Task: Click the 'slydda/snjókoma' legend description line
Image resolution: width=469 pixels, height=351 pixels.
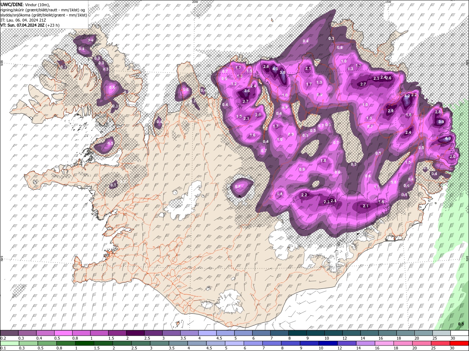Action: [44, 15]
